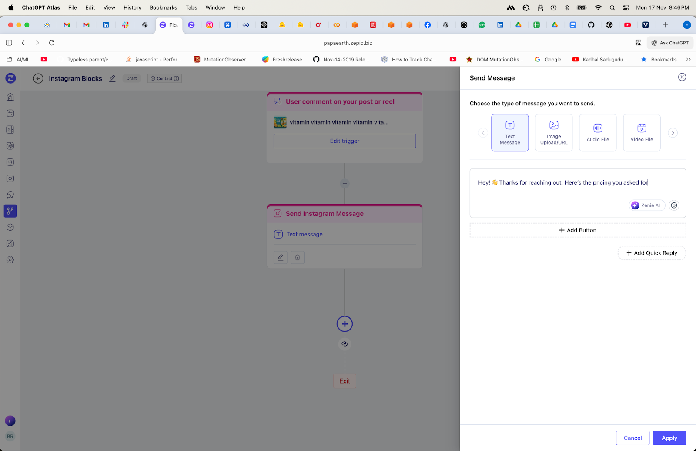Open the Window menu

point(215,7)
